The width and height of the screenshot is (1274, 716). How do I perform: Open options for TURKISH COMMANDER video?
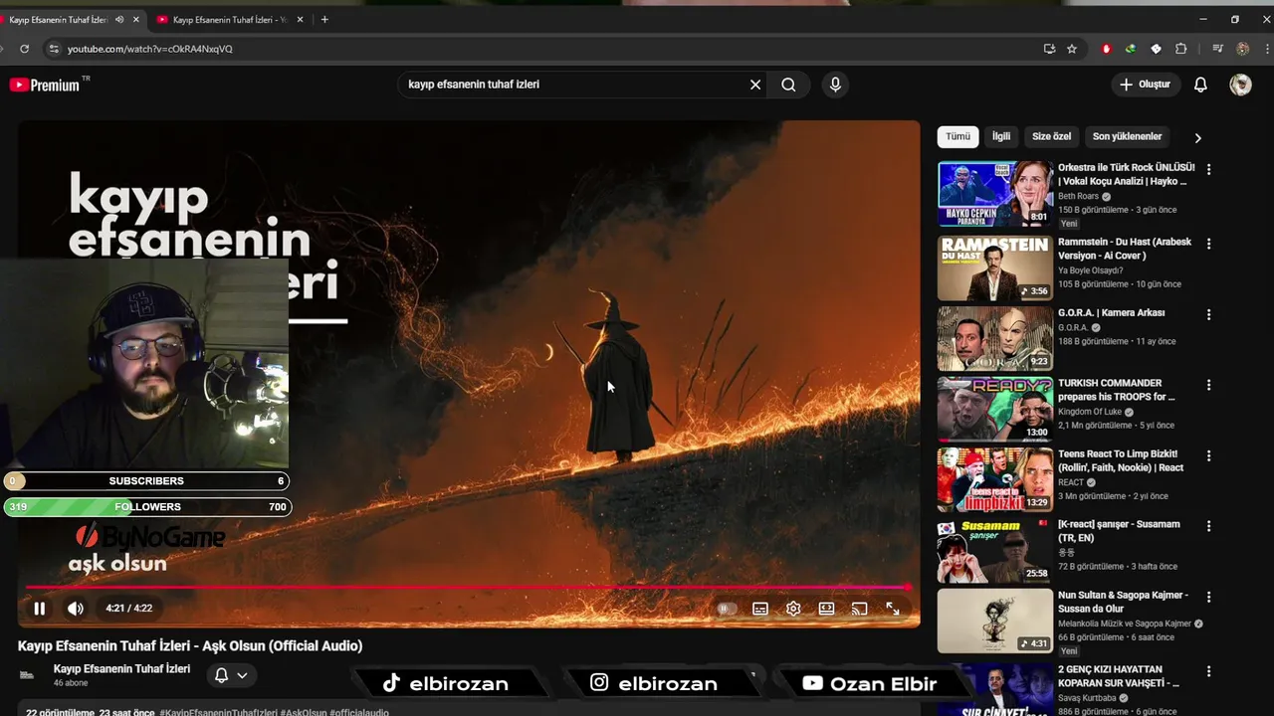(1208, 385)
